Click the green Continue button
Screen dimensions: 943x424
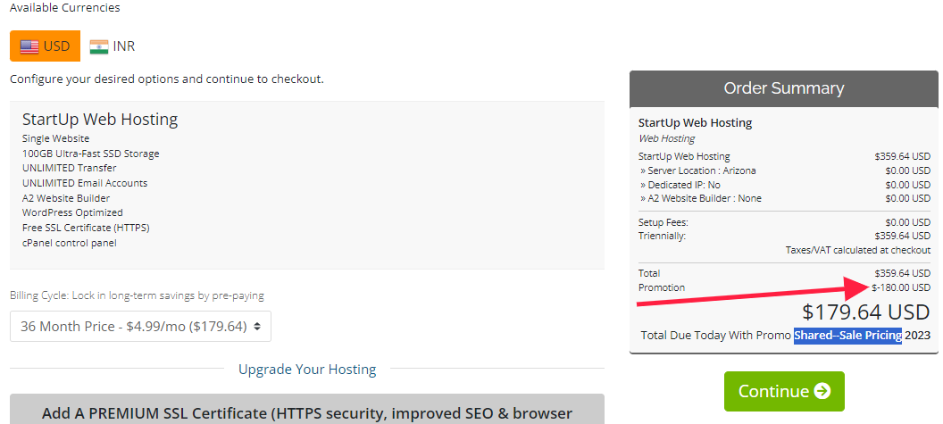(784, 392)
